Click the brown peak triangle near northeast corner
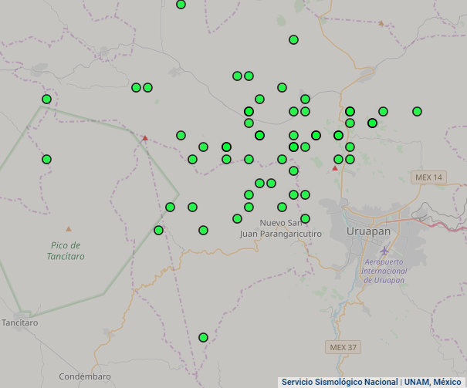The image size is (467, 388). point(381,23)
